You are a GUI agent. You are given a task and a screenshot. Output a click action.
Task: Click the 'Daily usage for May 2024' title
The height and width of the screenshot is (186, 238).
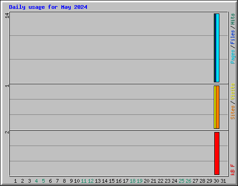[x=48, y=7]
